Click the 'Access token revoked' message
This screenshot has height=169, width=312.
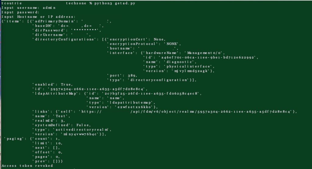[x=27, y=166]
